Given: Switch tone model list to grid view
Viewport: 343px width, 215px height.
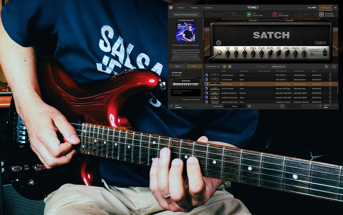Looking at the screenshot, I should tap(229, 66).
